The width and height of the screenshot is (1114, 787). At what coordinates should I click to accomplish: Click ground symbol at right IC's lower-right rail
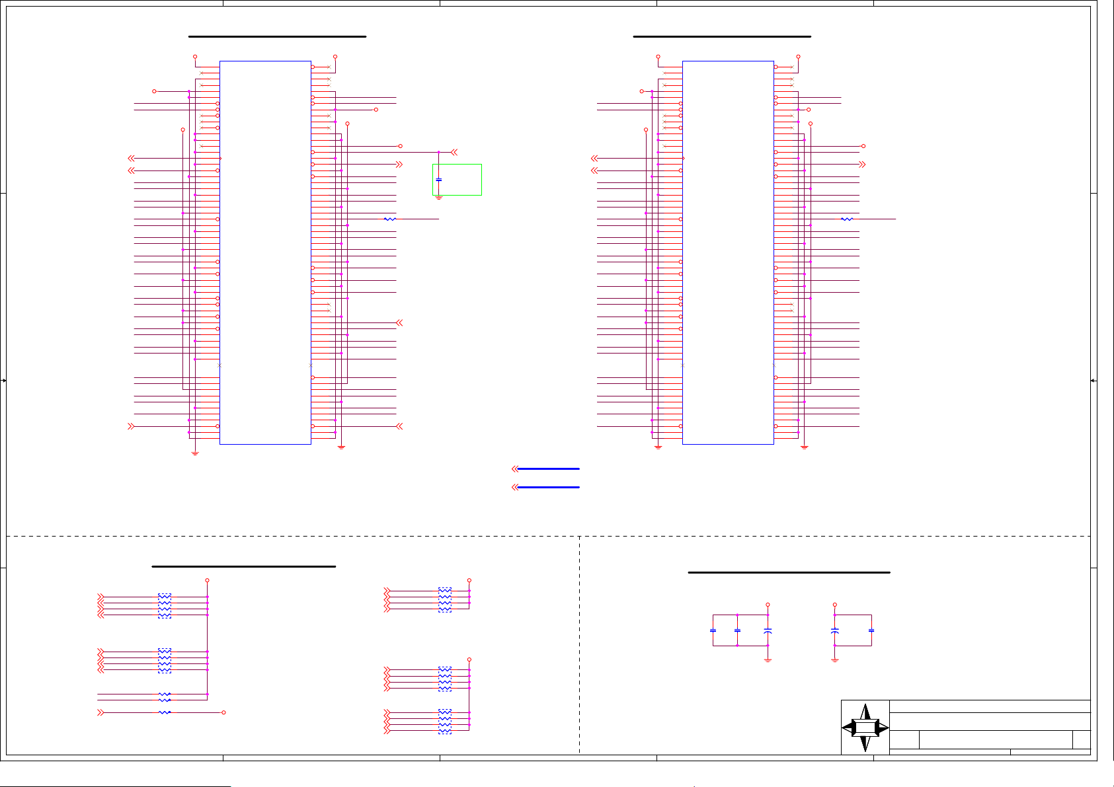805,447
